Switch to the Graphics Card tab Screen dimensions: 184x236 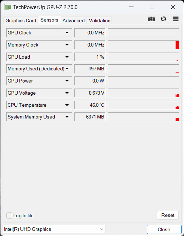[21, 20]
